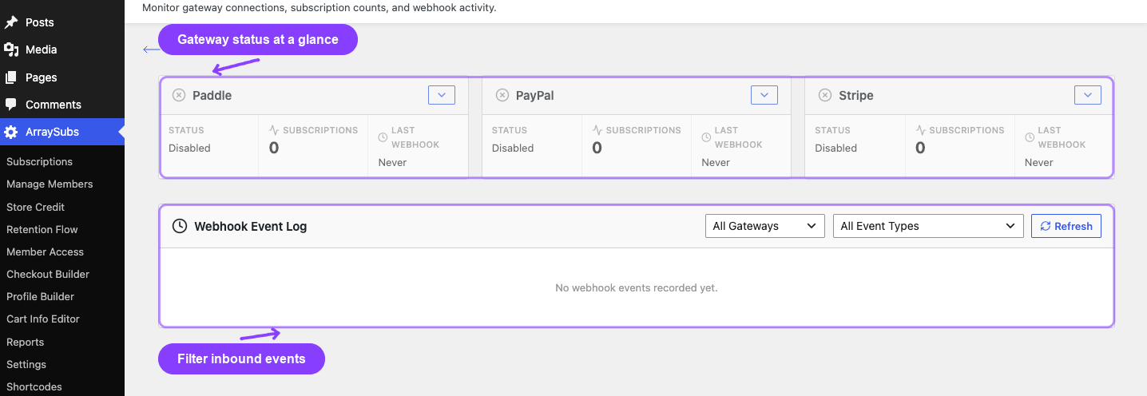Click Stripe disabled status icon
The image size is (1147, 396).
(x=825, y=95)
